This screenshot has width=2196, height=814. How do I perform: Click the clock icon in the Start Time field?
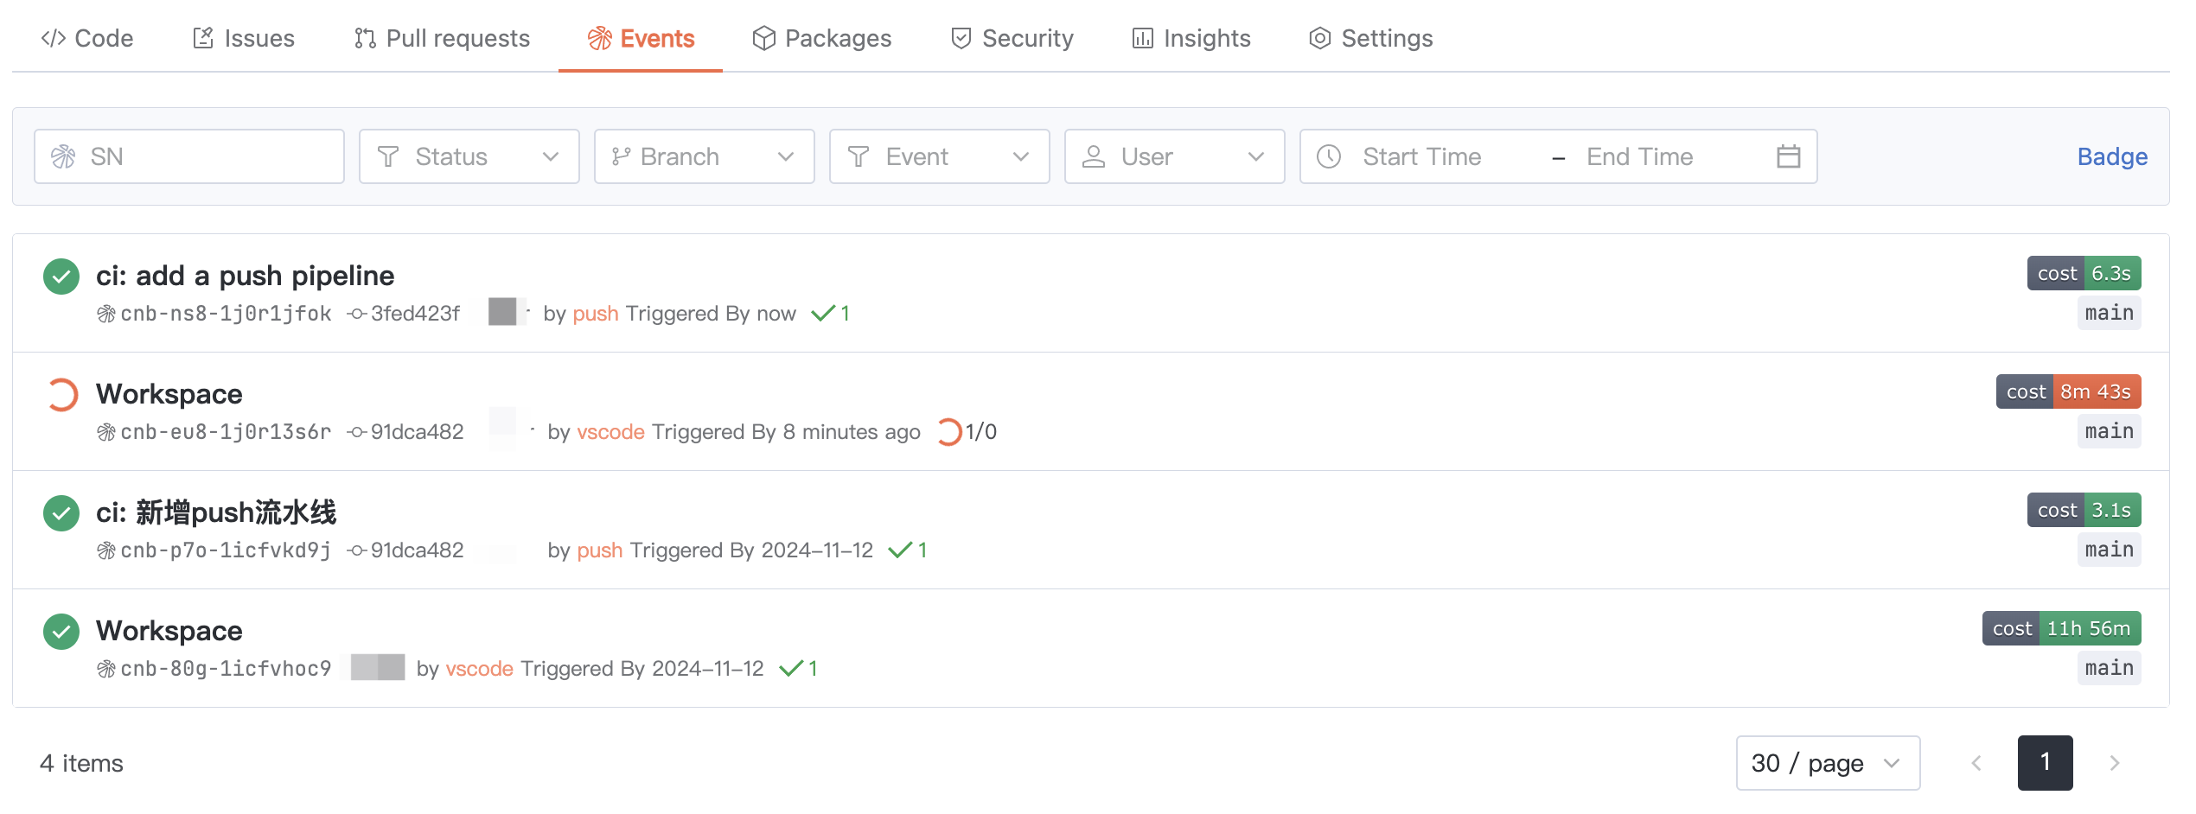1329,156
